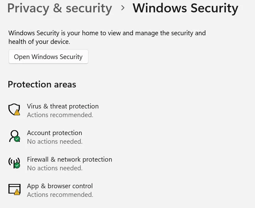Click "Actions recommended" under App & browser control
Screen dimensions: 255x208
(60, 195)
